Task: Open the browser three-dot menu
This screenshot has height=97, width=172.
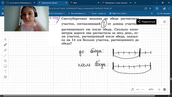Action: click(x=169, y=8)
